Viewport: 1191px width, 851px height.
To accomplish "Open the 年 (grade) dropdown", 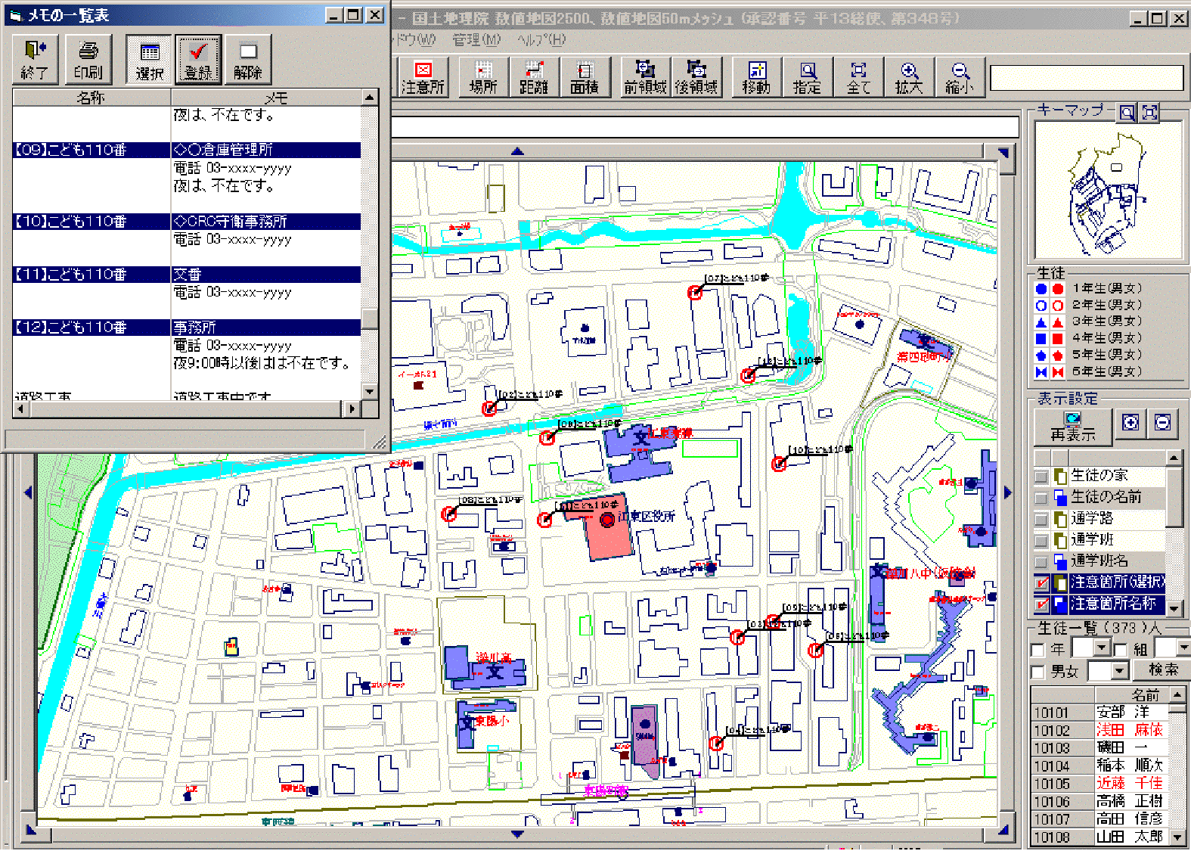I will (x=1102, y=648).
